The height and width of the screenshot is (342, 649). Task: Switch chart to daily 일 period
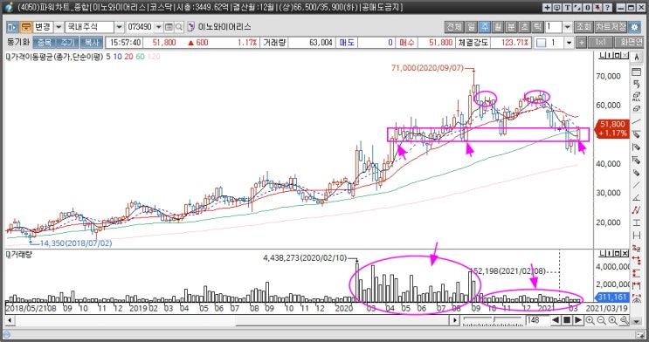point(471,27)
